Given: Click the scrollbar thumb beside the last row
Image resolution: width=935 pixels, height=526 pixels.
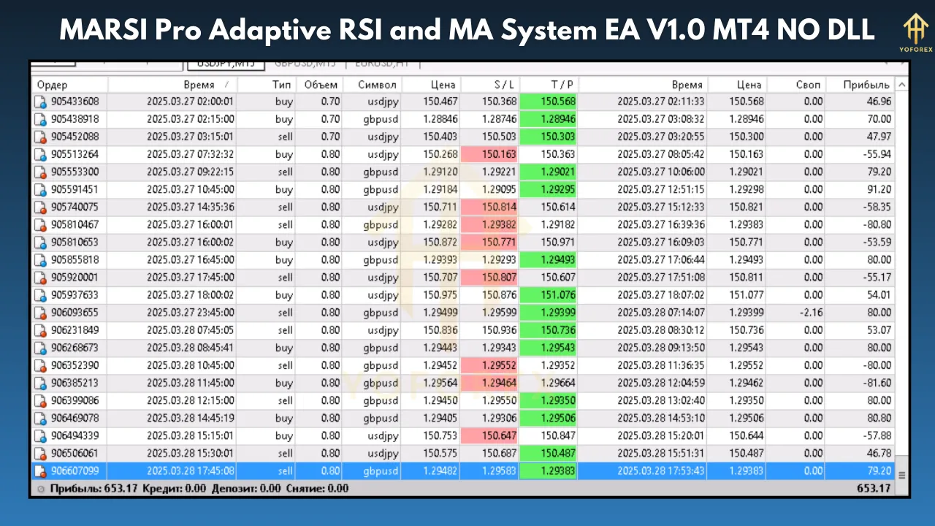Looking at the screenshot, I should coord(902,475).
